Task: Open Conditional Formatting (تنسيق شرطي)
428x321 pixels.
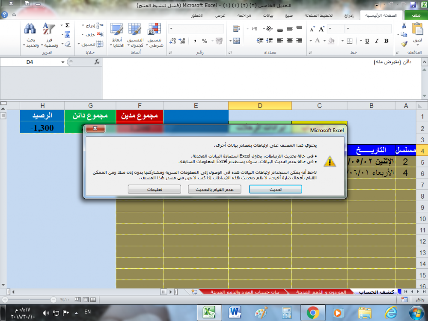Action: click(x=155, y=35)
